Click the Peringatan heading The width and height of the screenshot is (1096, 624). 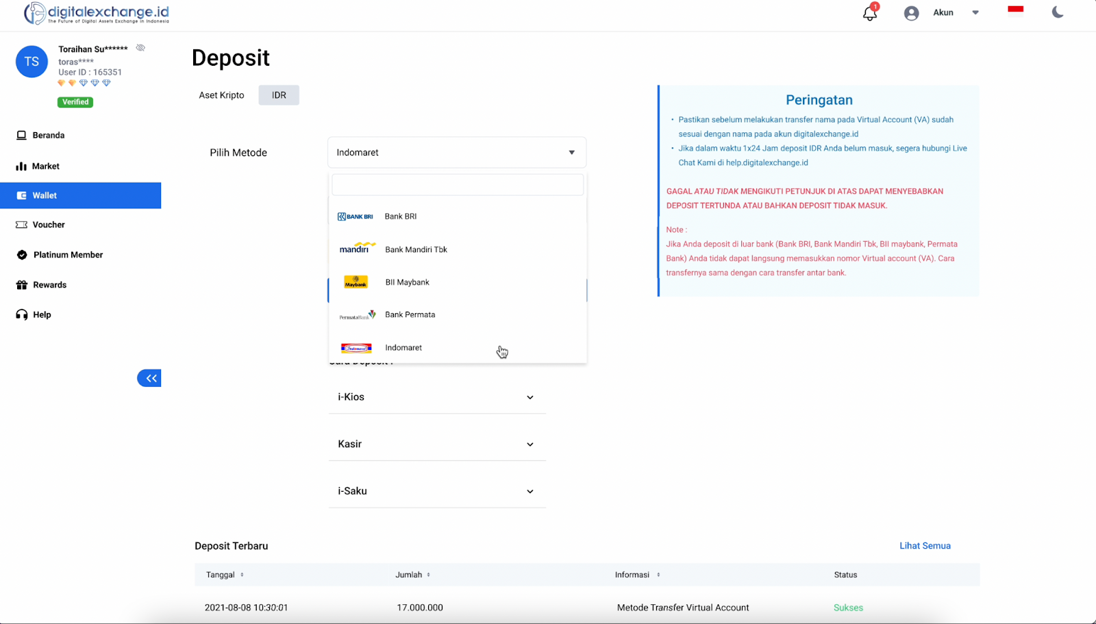(819, 100)
